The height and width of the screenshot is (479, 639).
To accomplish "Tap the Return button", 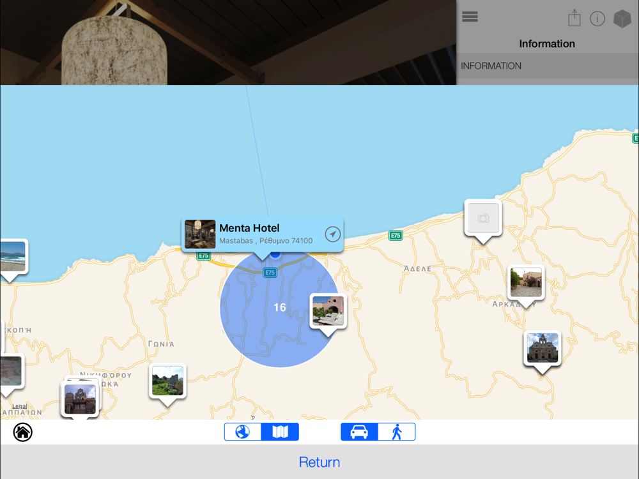I will (319, 462).
